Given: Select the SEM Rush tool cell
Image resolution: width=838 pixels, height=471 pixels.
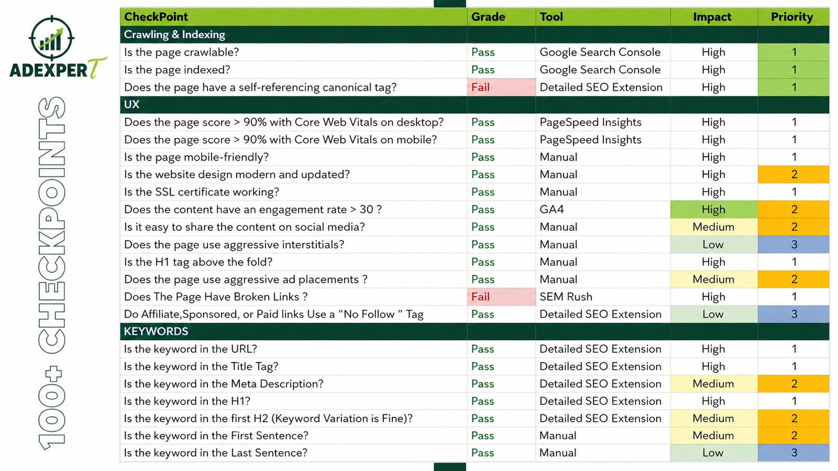Looking at the screenshot, I should click(603, 297).
